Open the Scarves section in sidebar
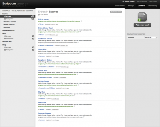 click(x=5, y=14)
